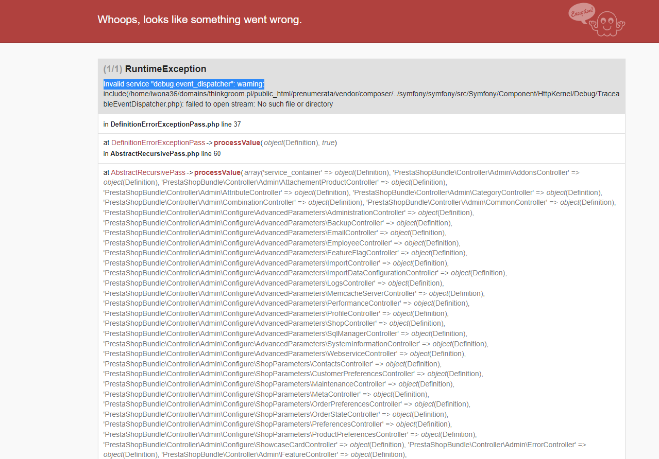The height and width of the screenshot is (459, 659).
Task: Click the EmployeeController entry
Action: (x=247, y=243)
